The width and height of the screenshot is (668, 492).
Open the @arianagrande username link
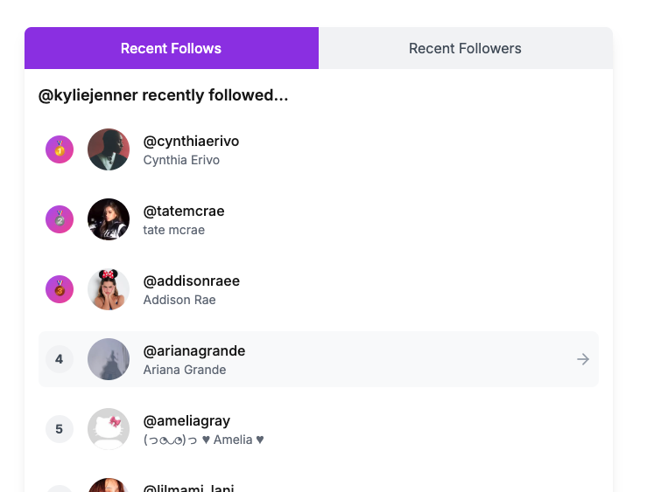(194, 351)
